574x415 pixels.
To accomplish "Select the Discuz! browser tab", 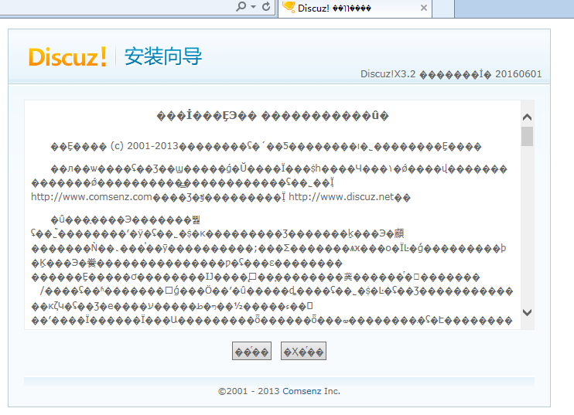I will tap(355, 8).
